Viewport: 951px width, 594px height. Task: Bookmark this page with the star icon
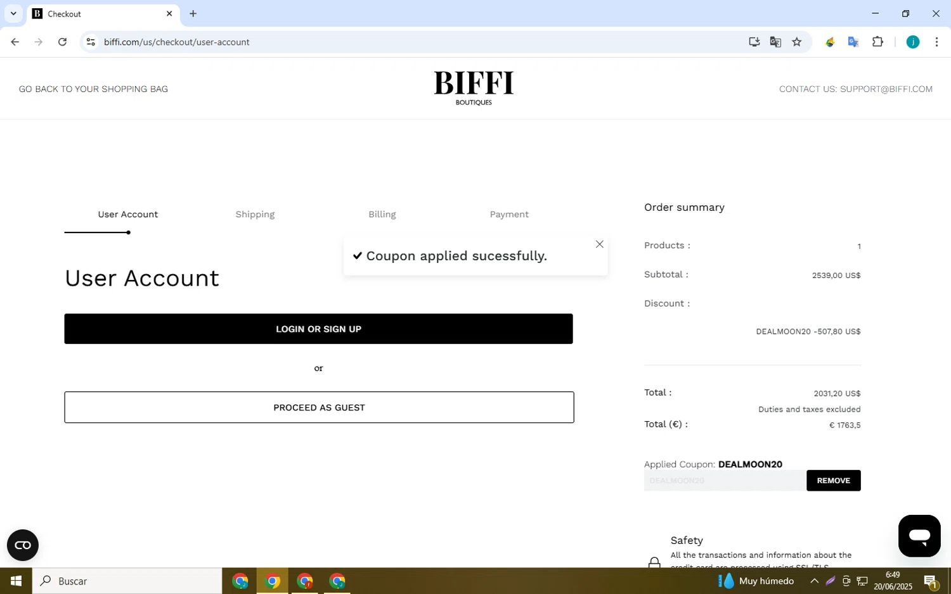[797, 42]
